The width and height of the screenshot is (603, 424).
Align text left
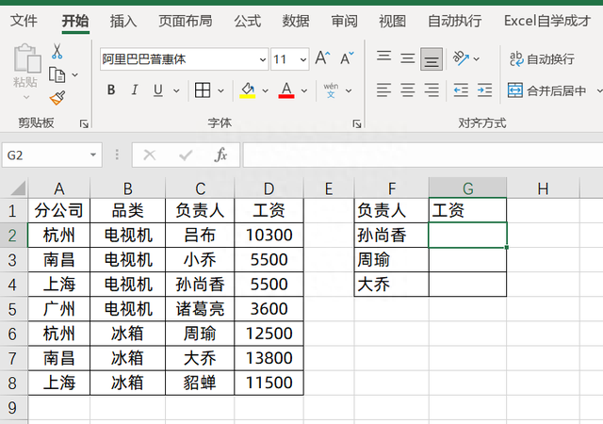point(383,90)
